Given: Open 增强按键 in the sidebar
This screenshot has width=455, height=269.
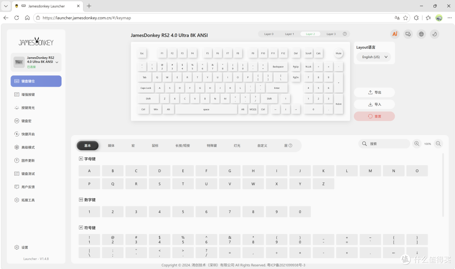Looking at the screenshot, I should point(36,94).
